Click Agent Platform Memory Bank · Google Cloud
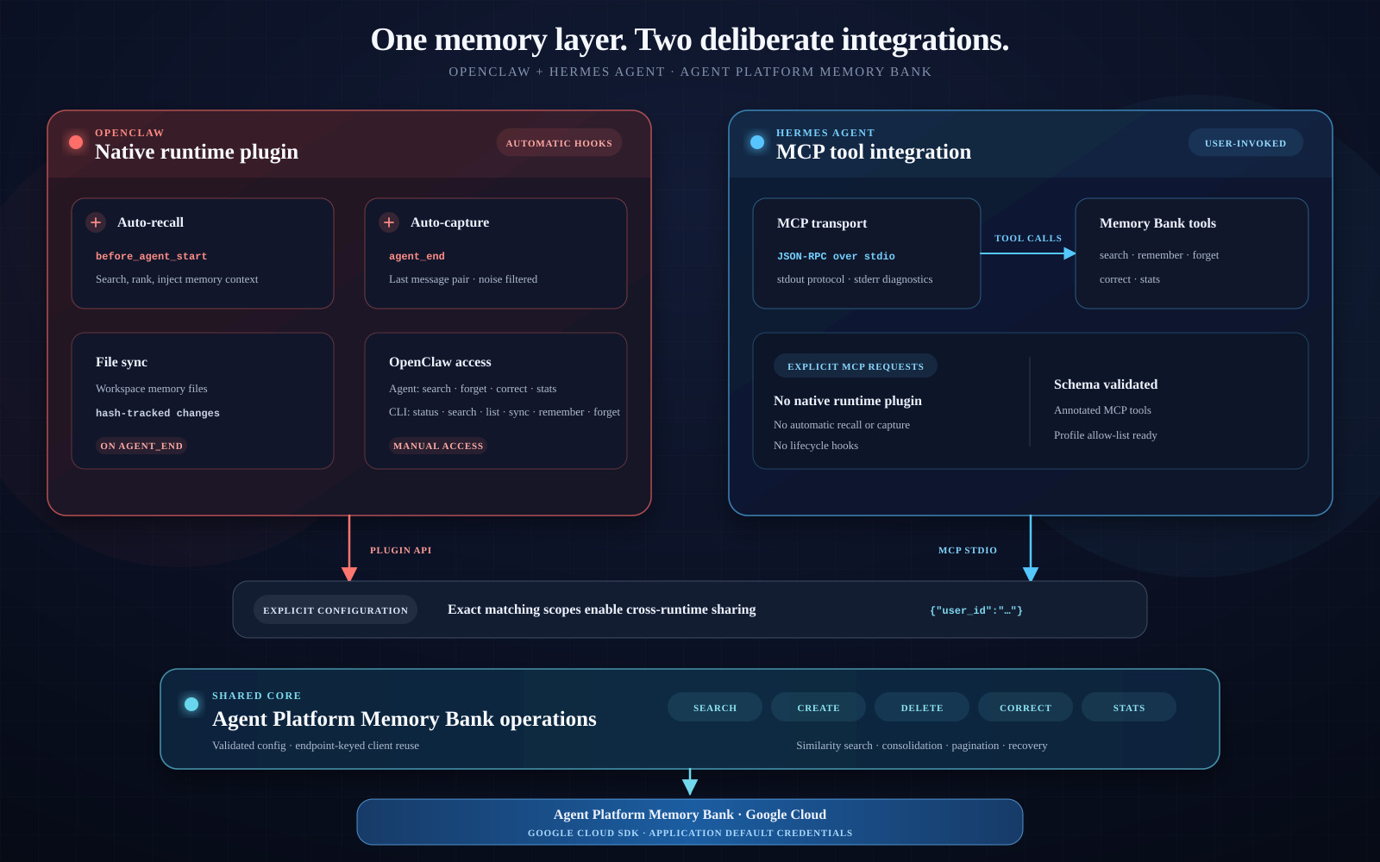 690,815
